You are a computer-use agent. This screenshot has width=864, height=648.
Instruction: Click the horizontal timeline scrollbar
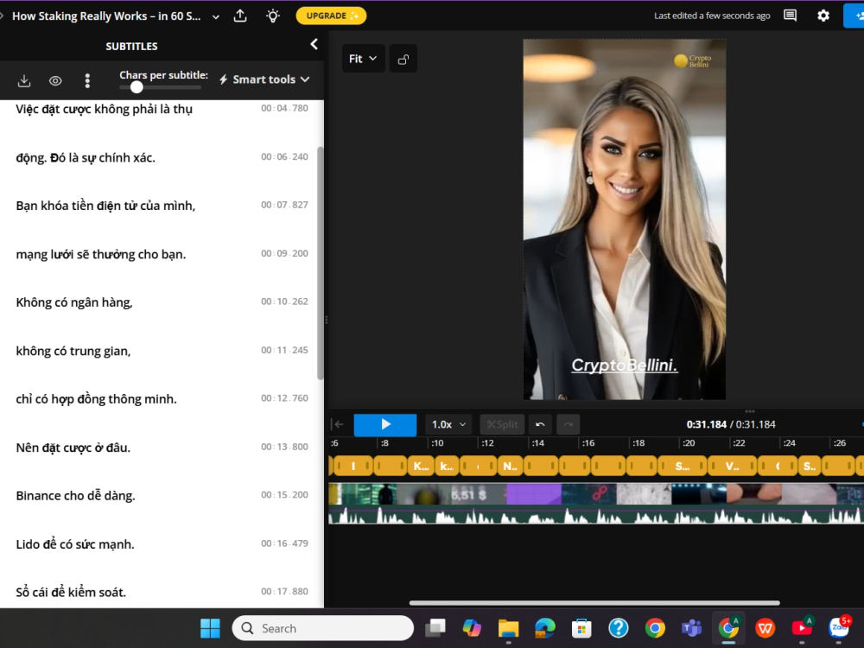(x=594, y=603)
